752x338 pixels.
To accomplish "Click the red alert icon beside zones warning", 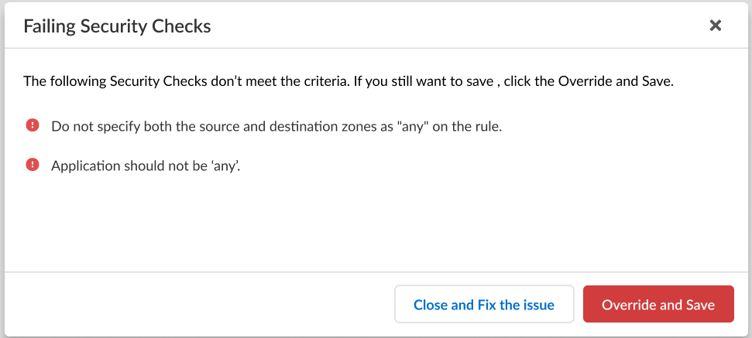I will pyautogui.click(x=32, y=125).
